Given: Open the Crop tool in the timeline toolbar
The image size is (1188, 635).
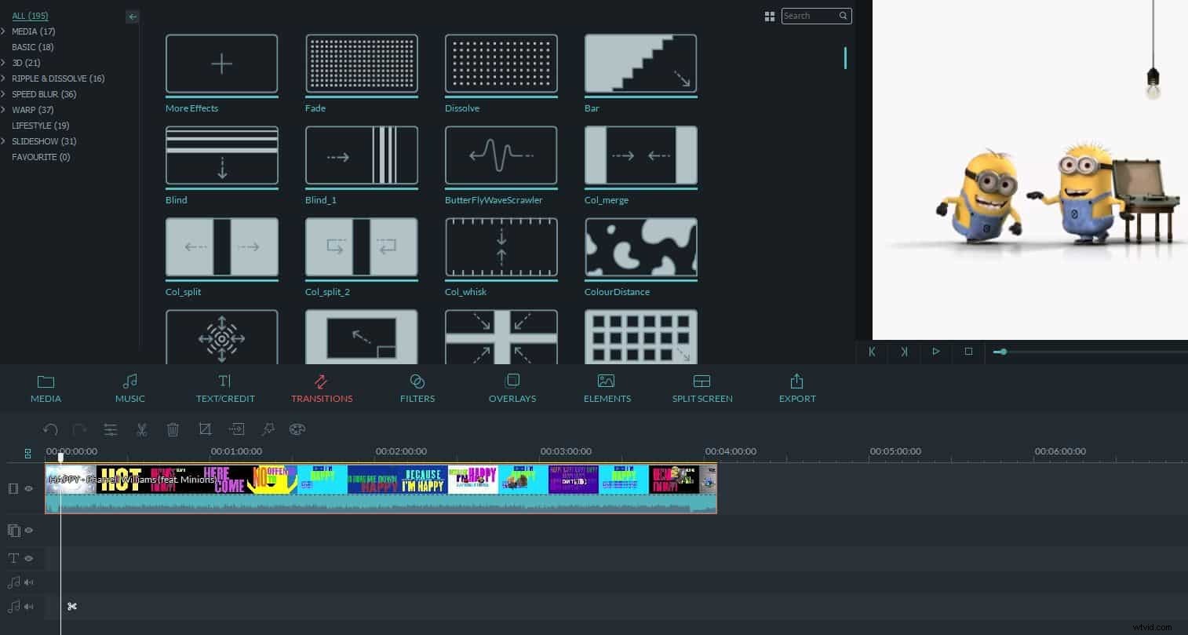Looking at the screenshot, I should point(205,429).
